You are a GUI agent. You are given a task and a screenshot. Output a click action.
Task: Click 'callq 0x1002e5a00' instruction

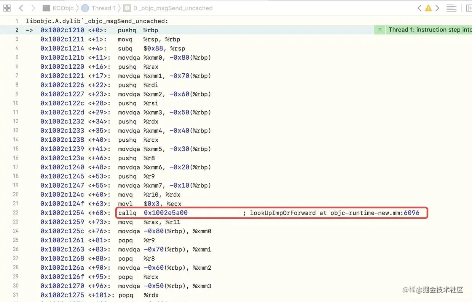153,213
